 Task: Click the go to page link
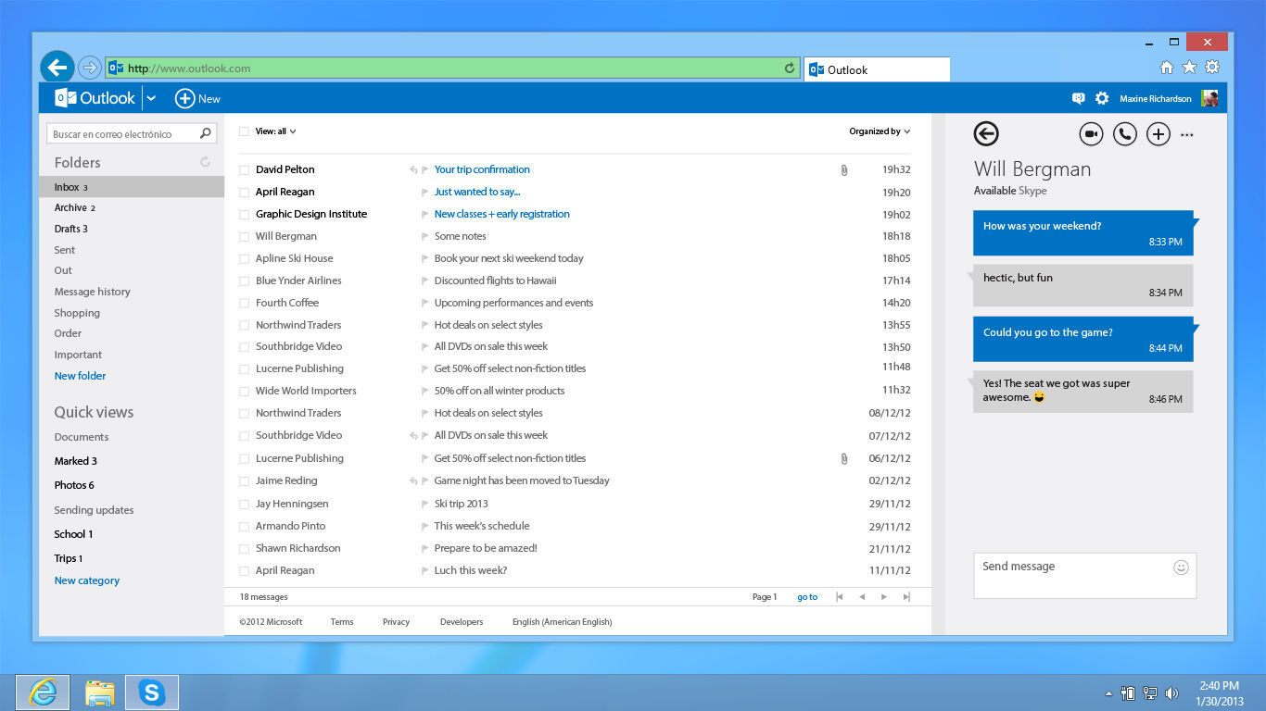pos(806,596)
